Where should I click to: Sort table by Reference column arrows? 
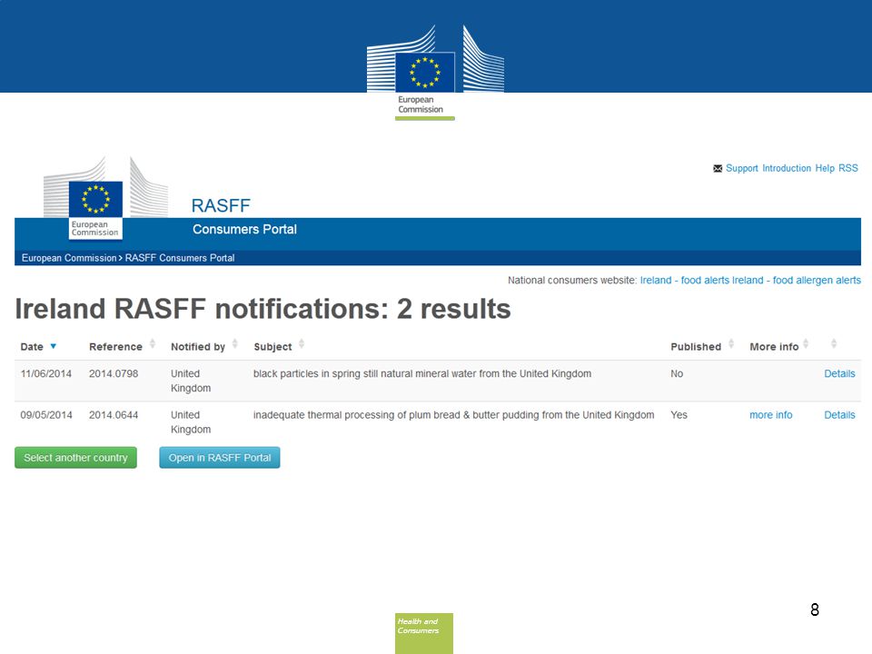pos(152,343)
